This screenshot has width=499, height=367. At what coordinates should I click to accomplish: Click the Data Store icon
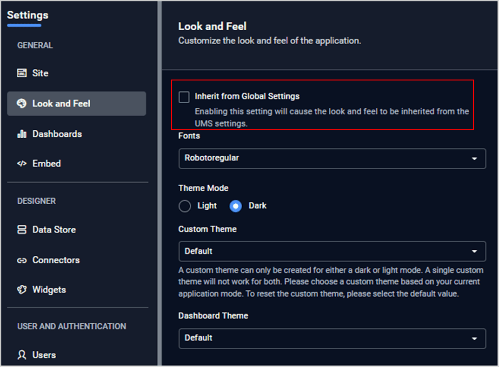21,230
